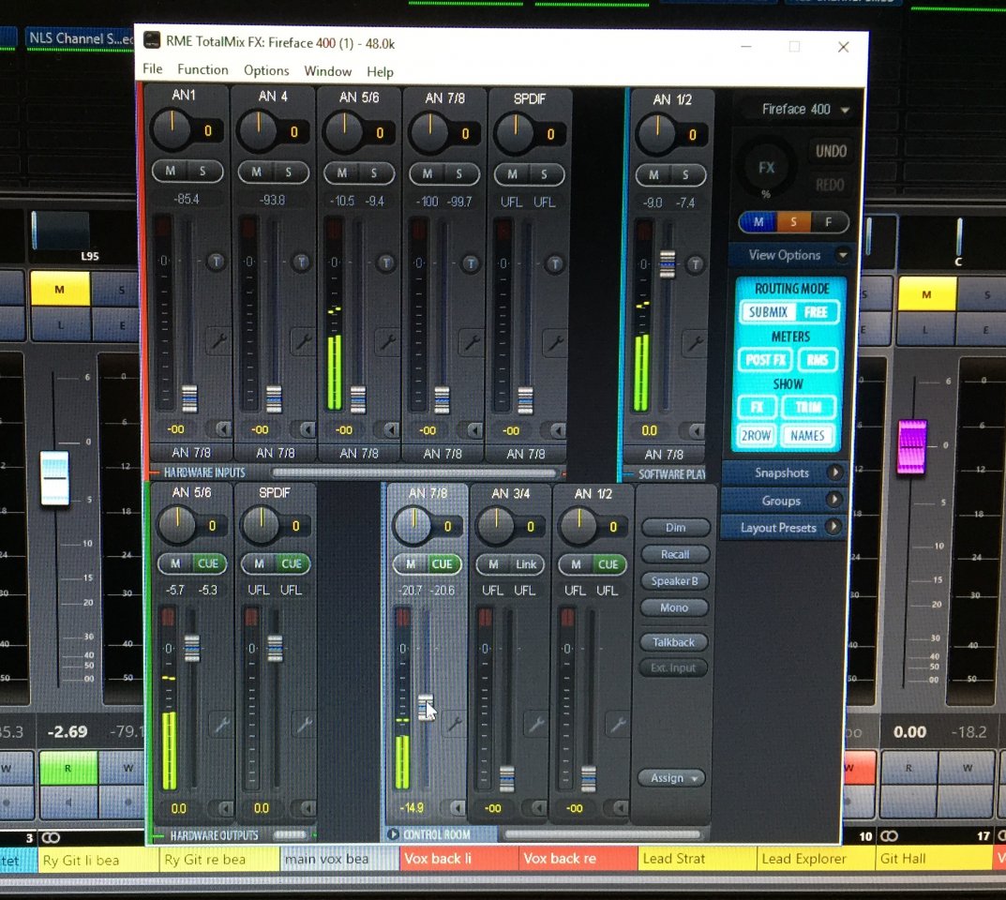Image resolution: width=1006 pixels, height=900 pixels.
Task: Open settings wrench on software playback AN 1/2
Action: coord(695,343)
